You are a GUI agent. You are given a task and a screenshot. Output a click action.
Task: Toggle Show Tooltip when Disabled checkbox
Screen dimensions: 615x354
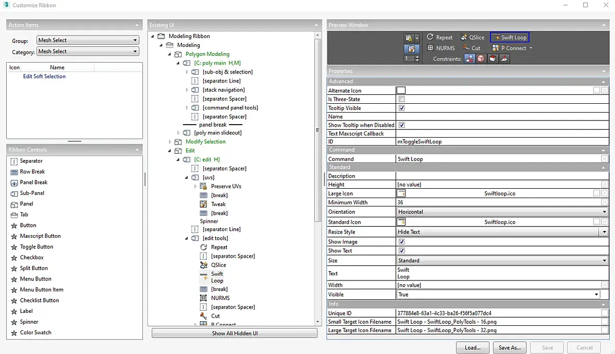pyautogui.click(x=401, y=125)
